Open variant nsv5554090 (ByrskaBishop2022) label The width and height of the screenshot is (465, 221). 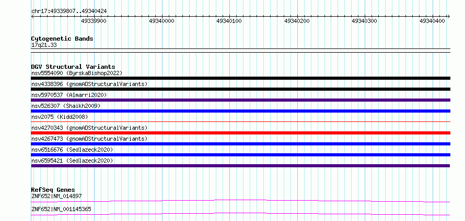point(77,73)
